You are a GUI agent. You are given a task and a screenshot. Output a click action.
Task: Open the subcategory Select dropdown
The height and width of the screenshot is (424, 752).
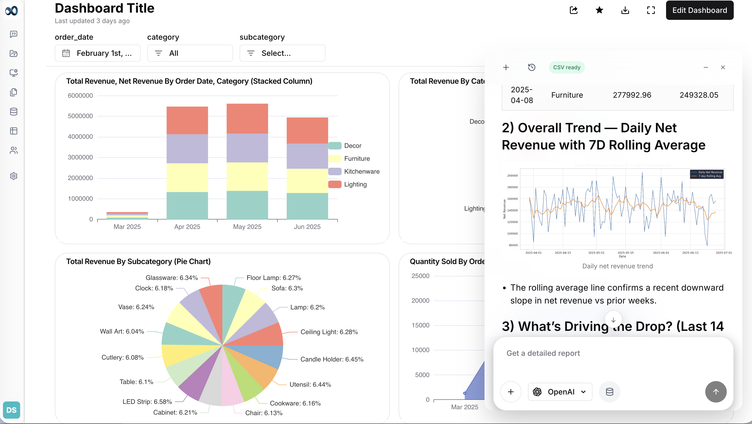(x=282, y=53)
